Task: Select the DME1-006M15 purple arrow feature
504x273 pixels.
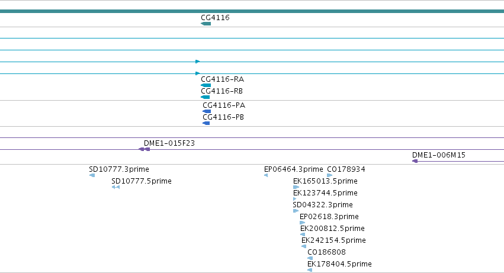Action: pos(415,161)
